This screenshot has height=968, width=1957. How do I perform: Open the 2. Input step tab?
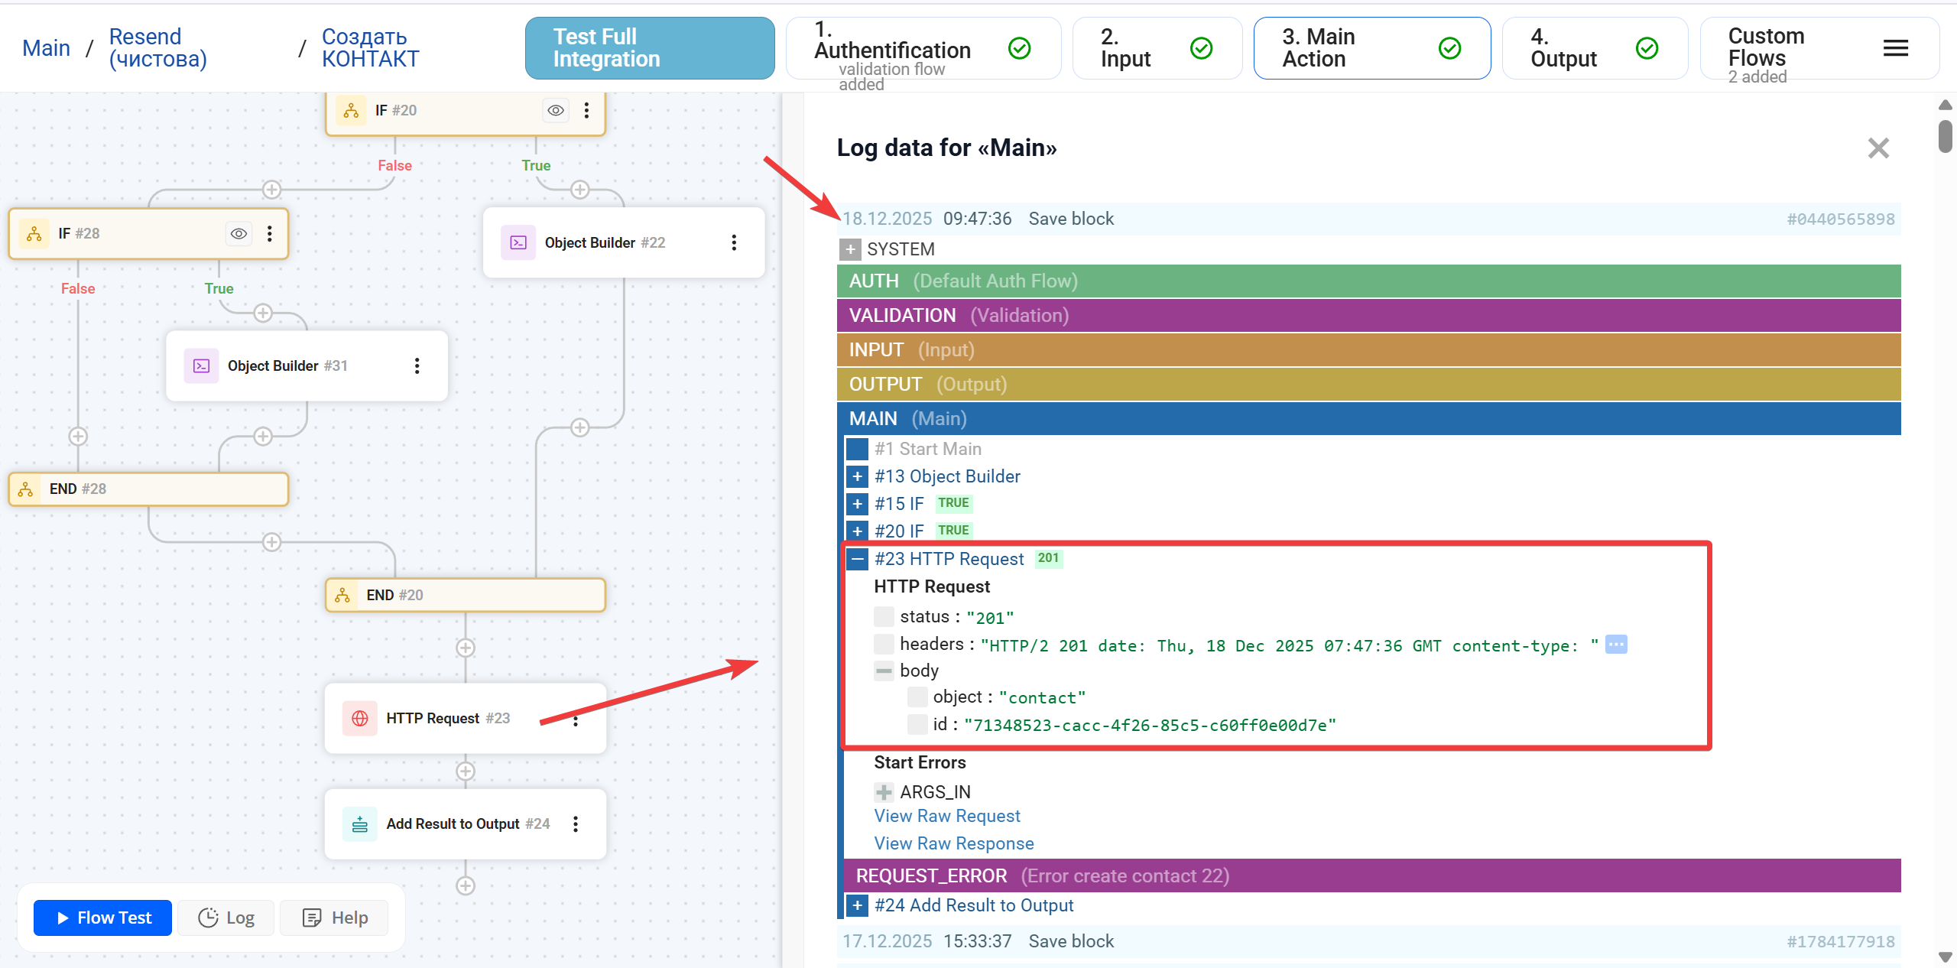[1156, 48]
